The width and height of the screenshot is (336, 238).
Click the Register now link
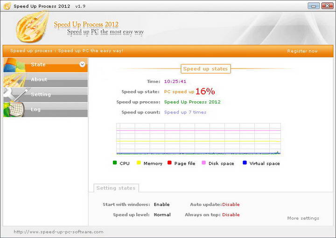pyautogui.click(x=302, y=51)
